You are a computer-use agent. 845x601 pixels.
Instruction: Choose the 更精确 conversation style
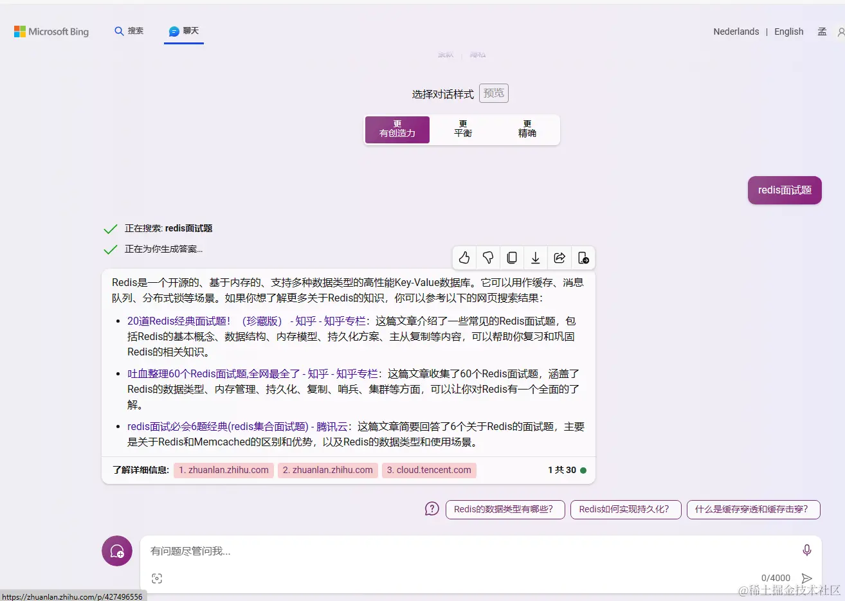[x=527, y=129]
